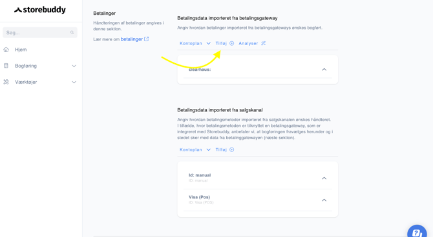433x237 pixels.
Task: Click the Bogføring calculator icon
Action: tap(6, 66)
